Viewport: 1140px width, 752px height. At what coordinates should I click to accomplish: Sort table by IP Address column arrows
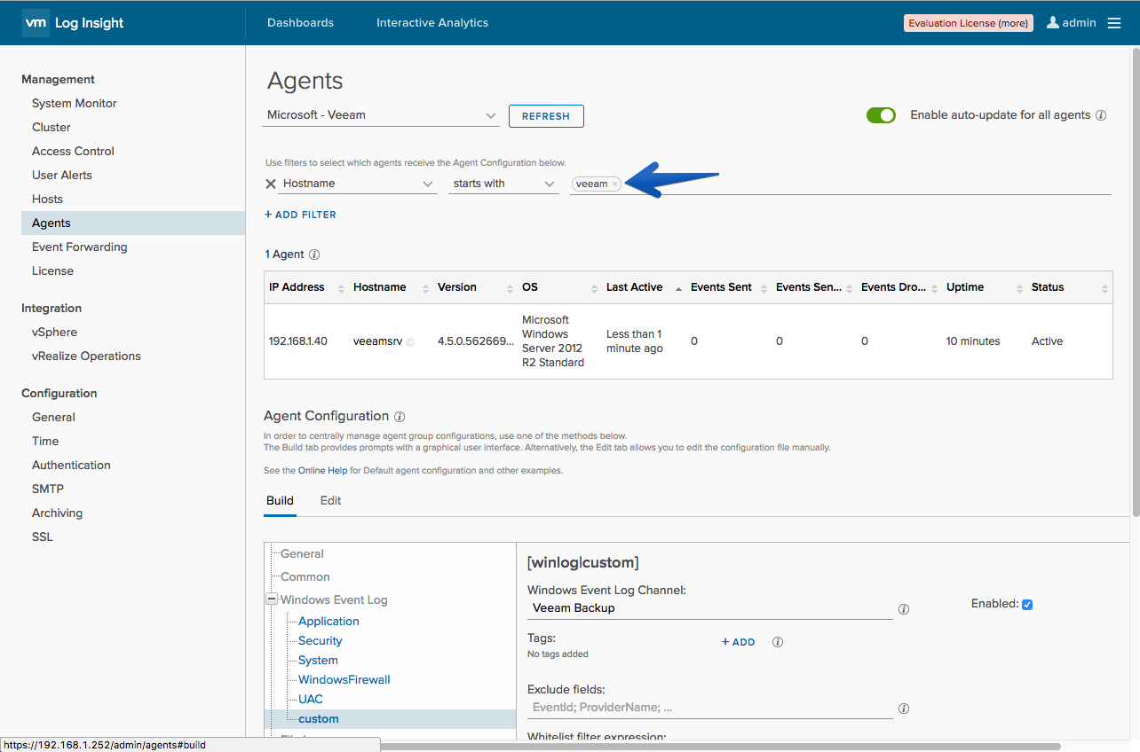[x=341, y=288]
